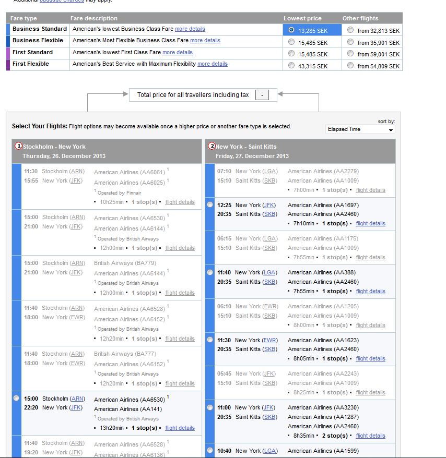Screen dimensions: 446x458
Task: Select Business Flexible 15,485 SEK fare
Action: tap(291, 42)
